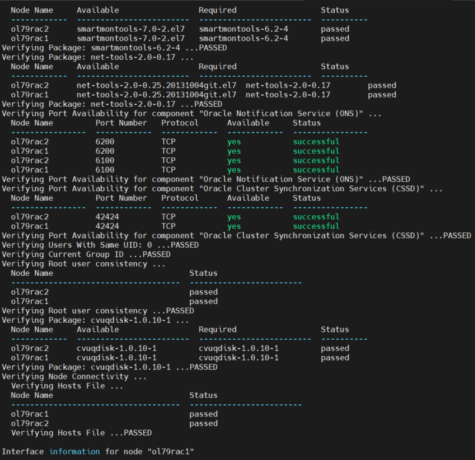The height and width of the screenshot is (460, 475).
Task: Click the line 'Verifying Package: cvuqdisk-1.0.10-1 ...PASSED'
Action: 110,367
